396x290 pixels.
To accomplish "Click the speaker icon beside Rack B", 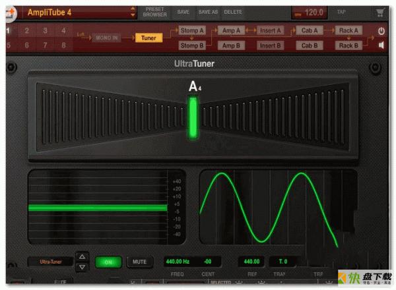I will (381, 45).
